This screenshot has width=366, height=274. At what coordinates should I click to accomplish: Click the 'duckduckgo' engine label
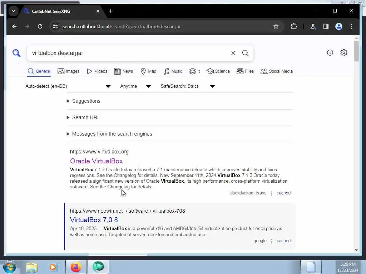[x=242, y=193]
